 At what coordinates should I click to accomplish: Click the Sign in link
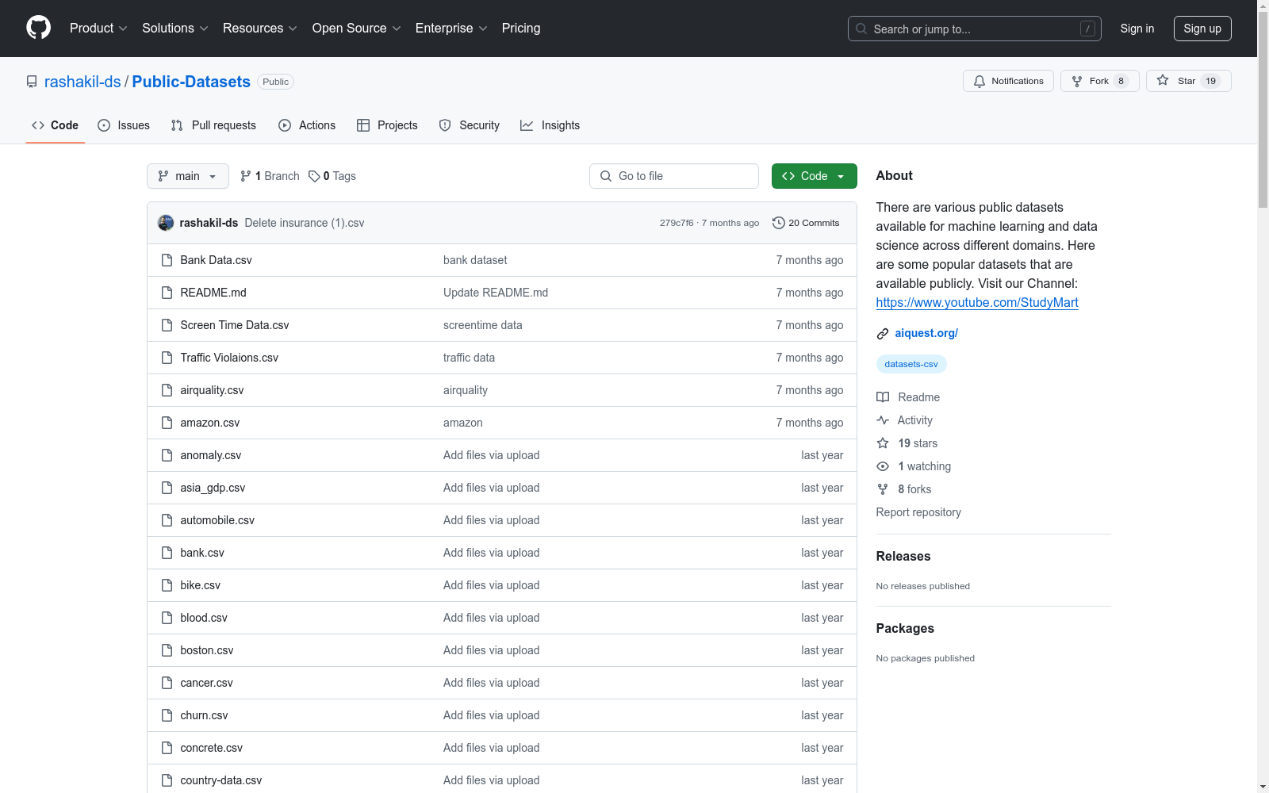tap(1137, 29)
